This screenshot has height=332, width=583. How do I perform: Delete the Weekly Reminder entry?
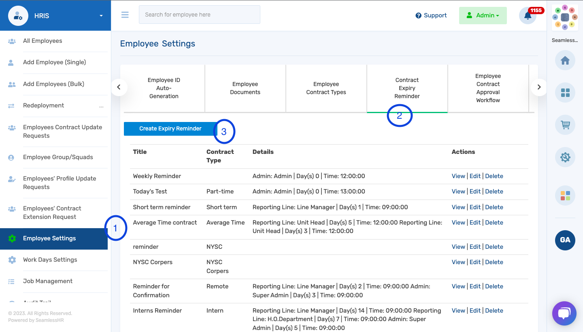point(494,176)
